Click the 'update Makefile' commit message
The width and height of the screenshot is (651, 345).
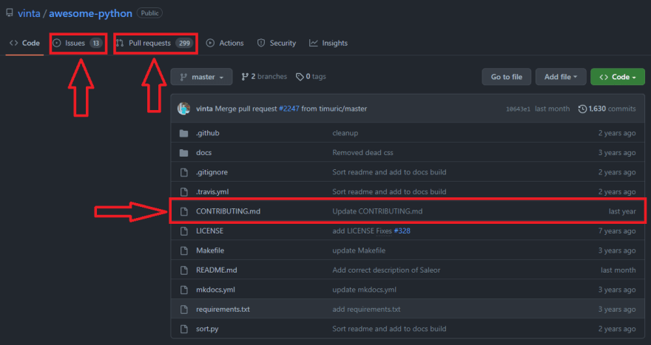tap(359, 250)
